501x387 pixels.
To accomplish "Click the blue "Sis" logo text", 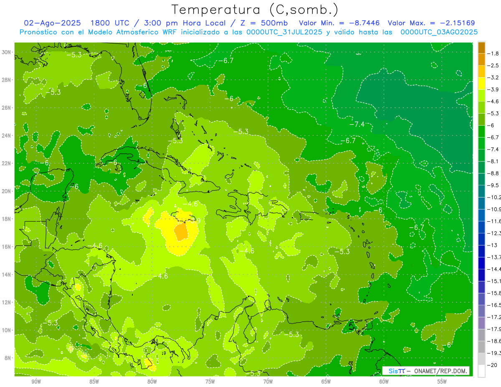I will coord(393,371).
